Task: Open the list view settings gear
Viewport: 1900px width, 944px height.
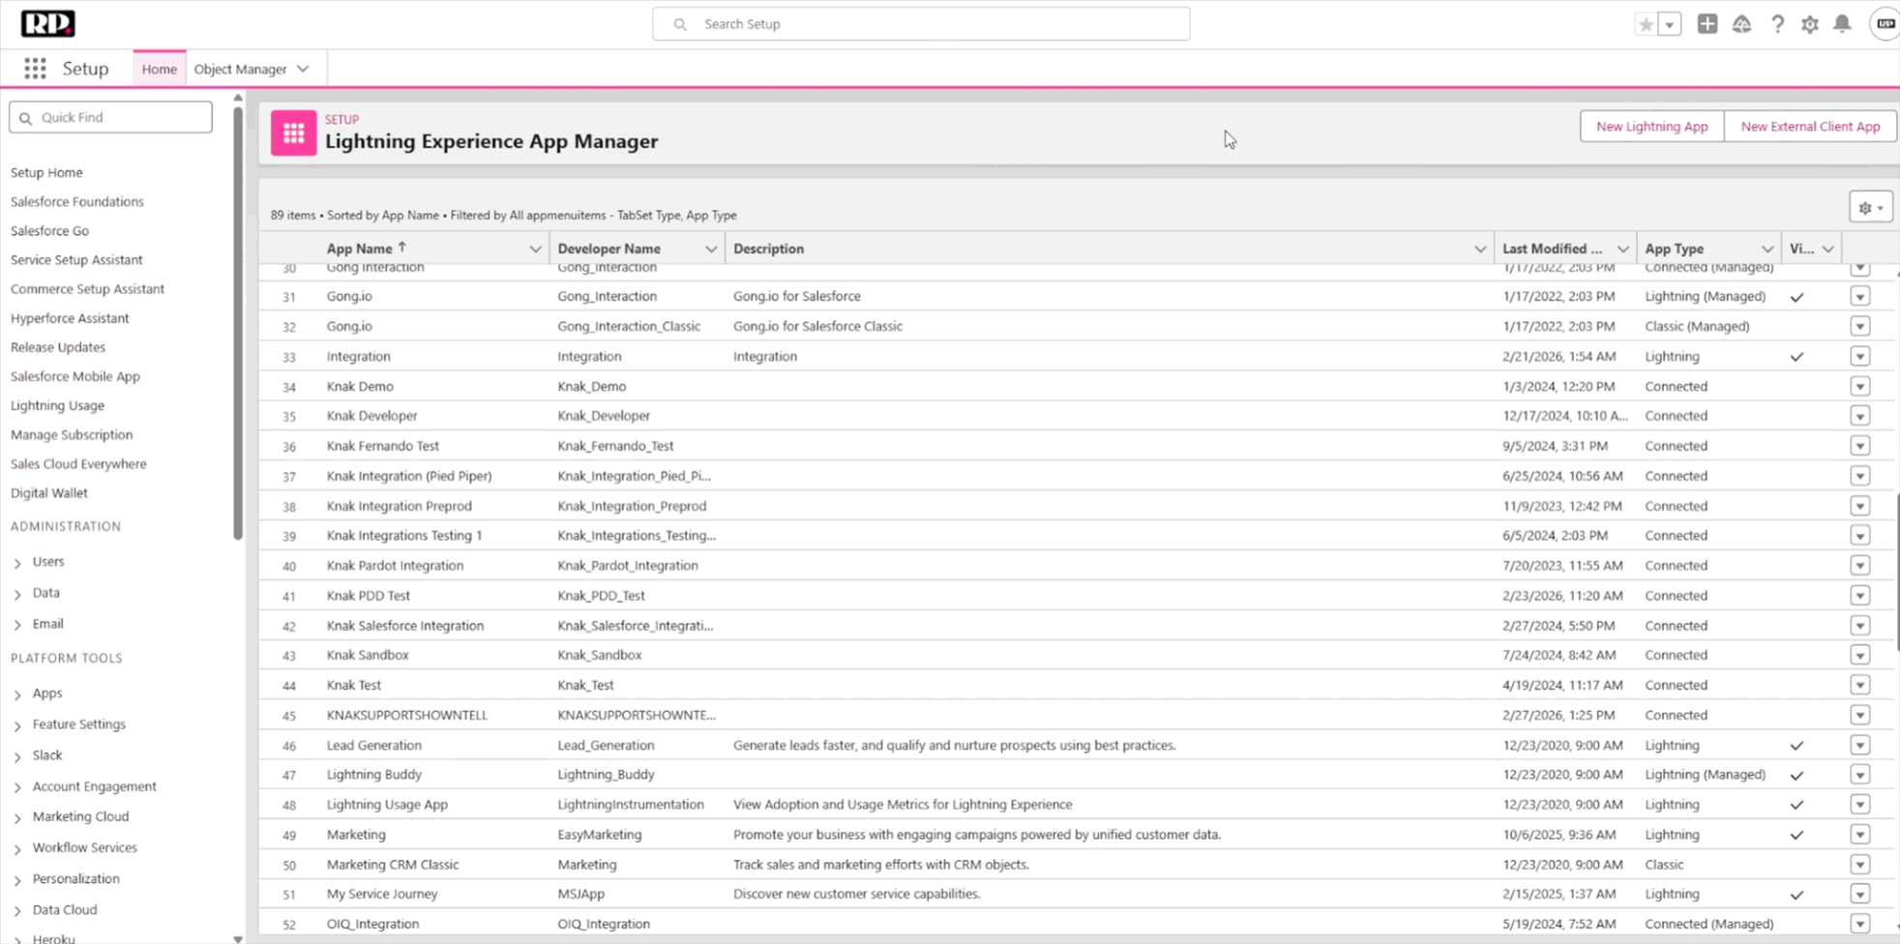Action: [1870, 208]
